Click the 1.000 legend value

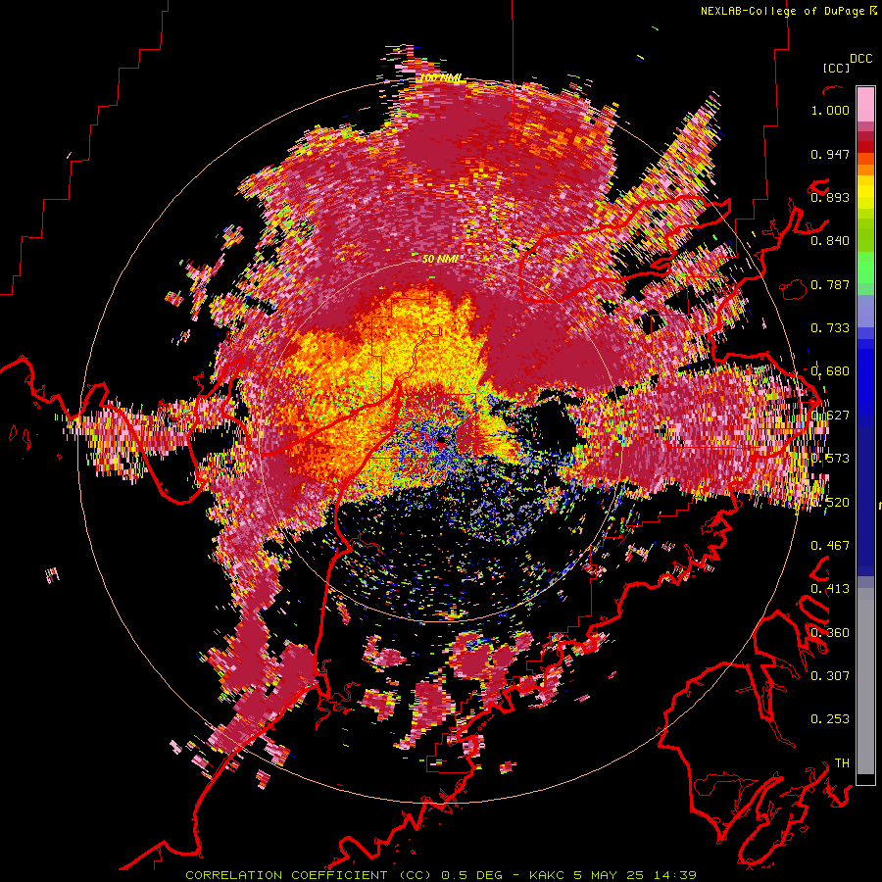[x=830, y=110]
